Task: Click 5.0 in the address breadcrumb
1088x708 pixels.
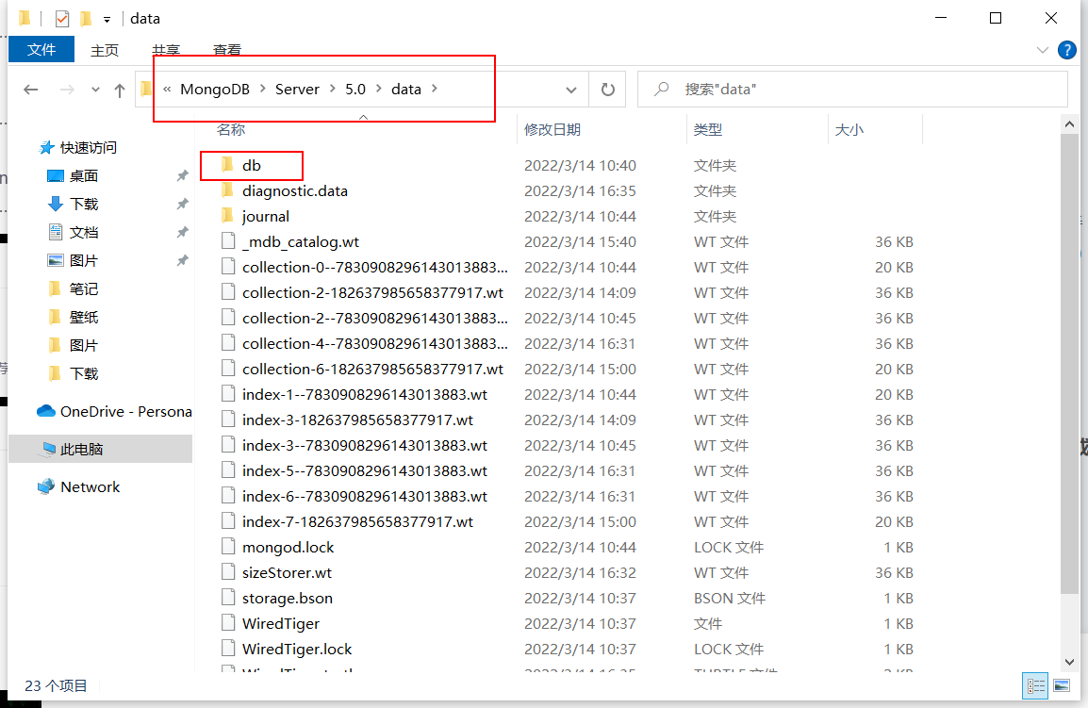Action: (355, 90)
